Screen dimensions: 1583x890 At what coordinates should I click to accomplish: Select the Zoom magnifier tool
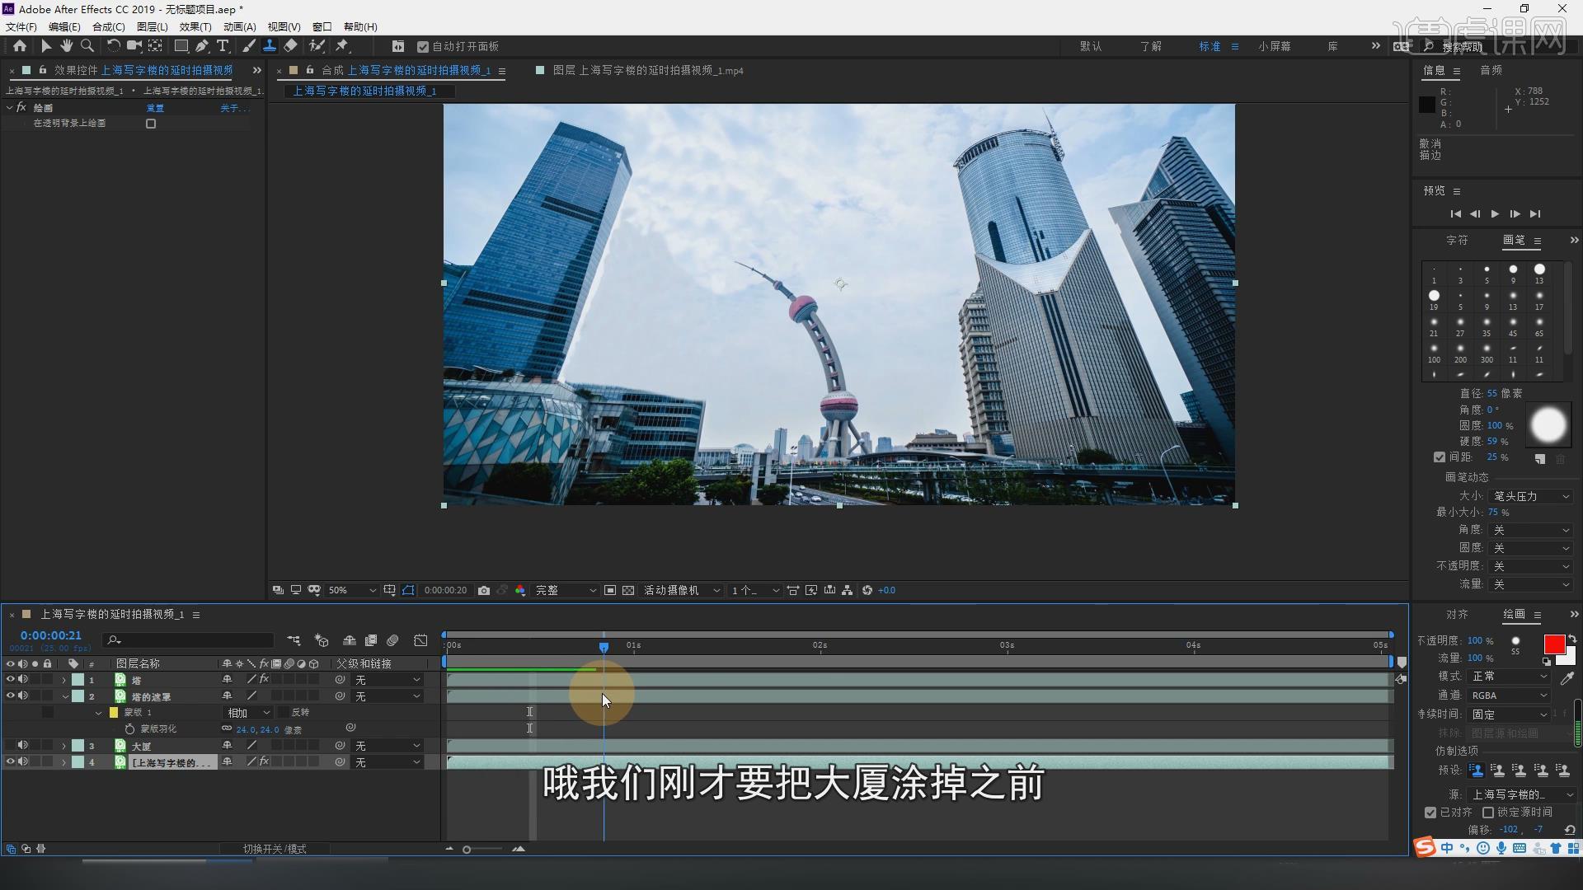[x=87, y=46]
